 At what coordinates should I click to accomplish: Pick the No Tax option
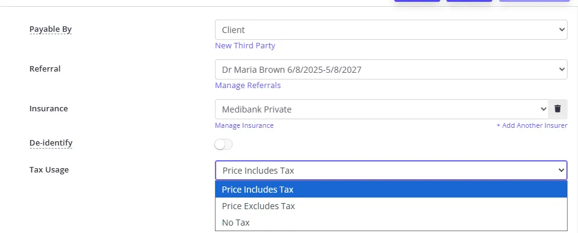point(391,223)
